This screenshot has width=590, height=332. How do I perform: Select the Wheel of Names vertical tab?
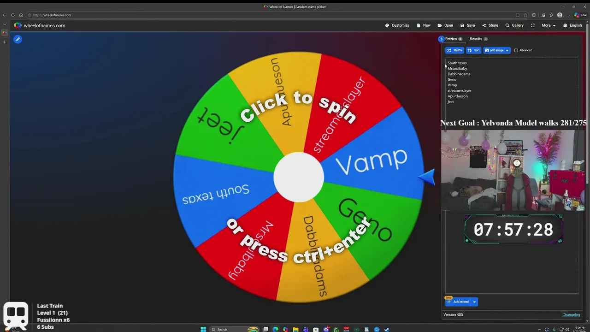(5, 33)
